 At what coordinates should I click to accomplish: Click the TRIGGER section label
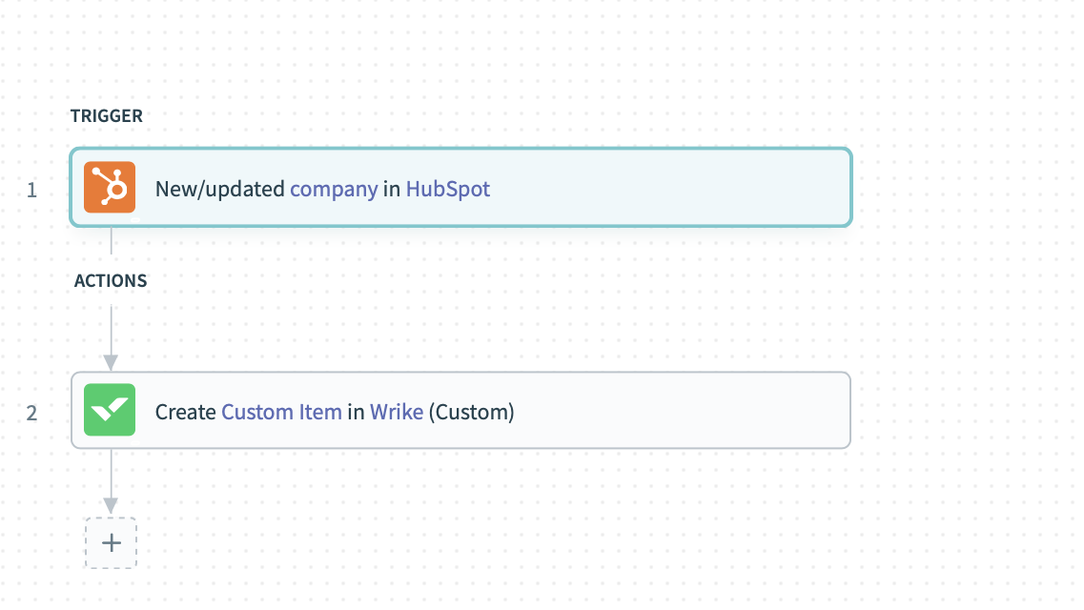pyautogui.click(x=107, y=116)
